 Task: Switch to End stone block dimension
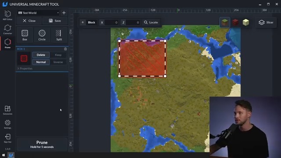tap(246, 22)
